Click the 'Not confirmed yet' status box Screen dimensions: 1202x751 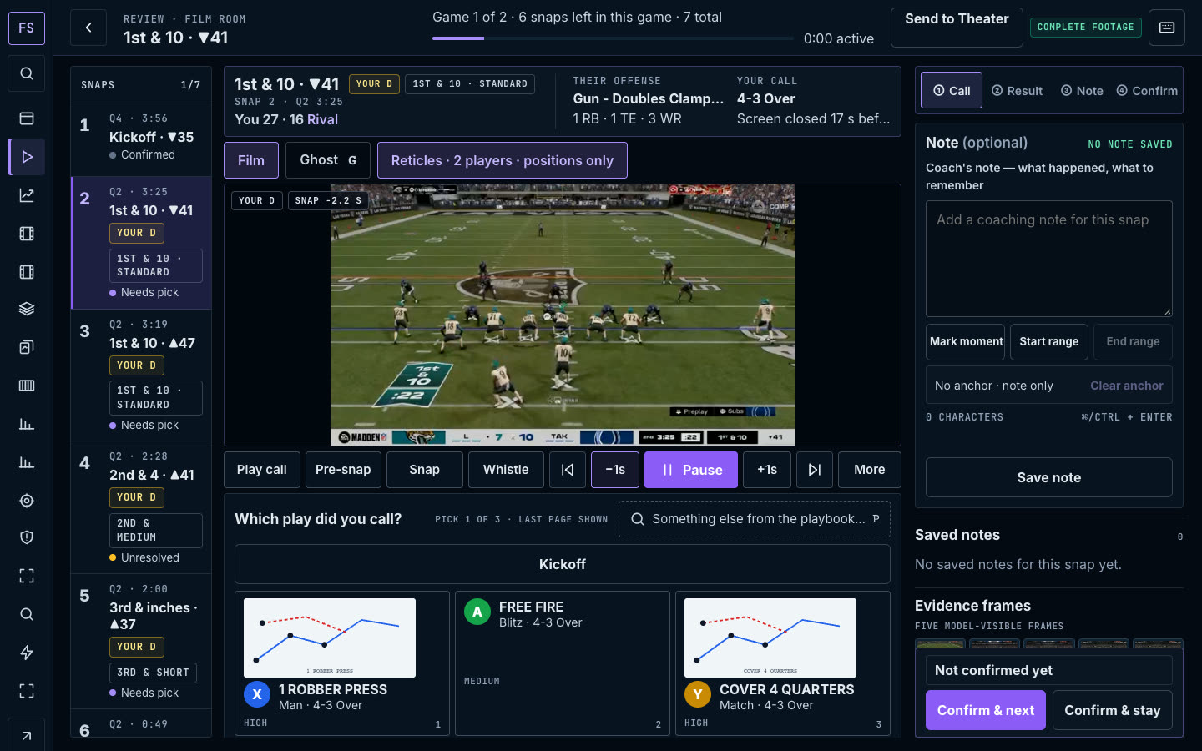tap(1049, 670)
